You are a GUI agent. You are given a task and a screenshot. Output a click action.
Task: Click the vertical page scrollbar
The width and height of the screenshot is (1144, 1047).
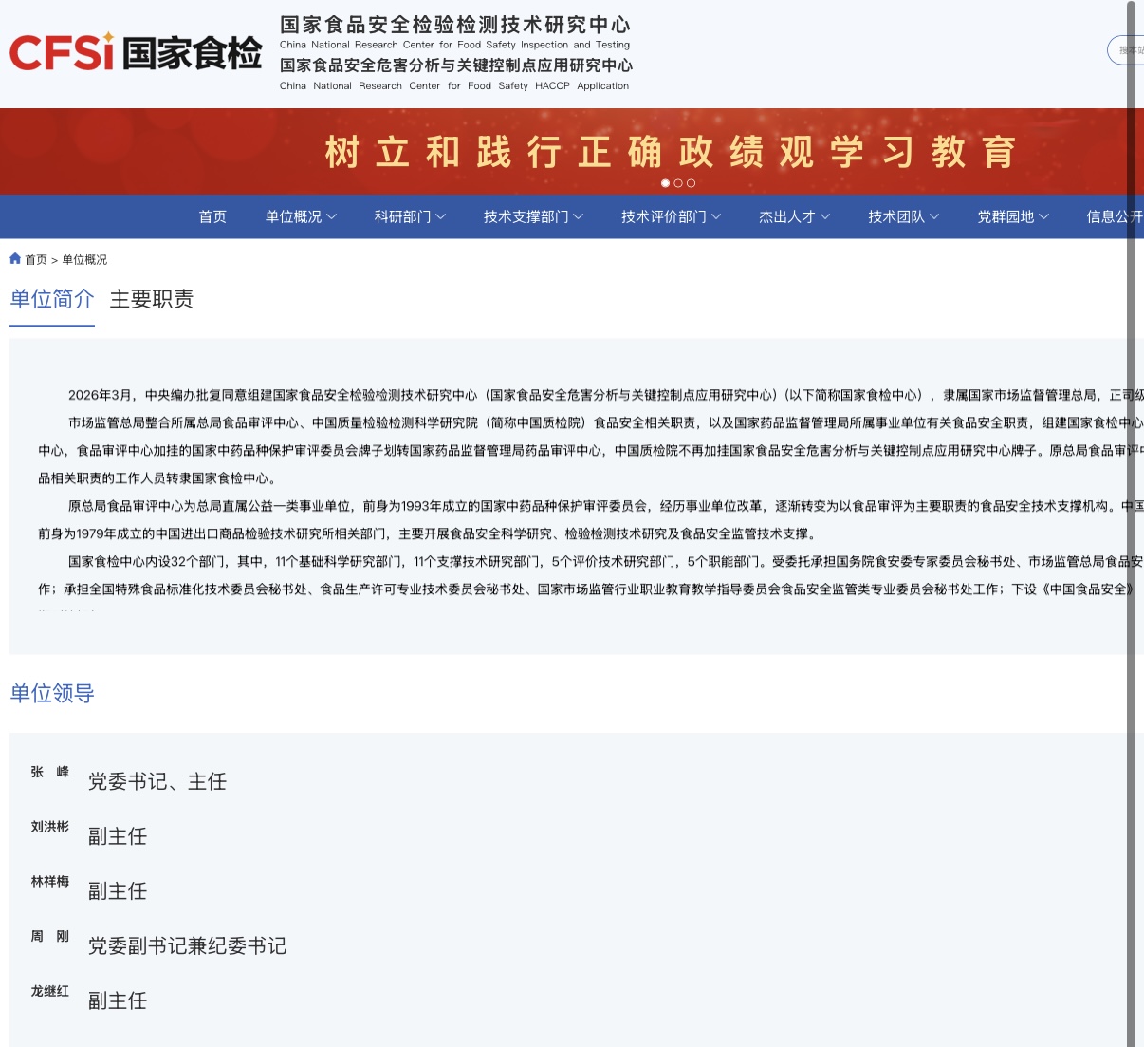tap(1131, 523)
